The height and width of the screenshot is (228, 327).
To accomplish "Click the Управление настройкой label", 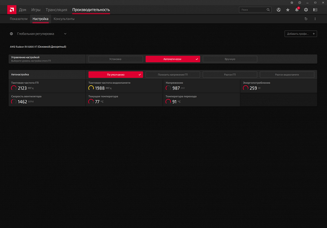I will tap(25, 57).
